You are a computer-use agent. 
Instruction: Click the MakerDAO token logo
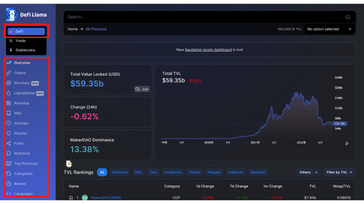coord(85,198)
